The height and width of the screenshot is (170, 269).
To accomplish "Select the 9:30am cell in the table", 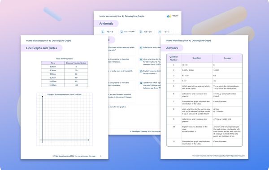I will point(53,78).
